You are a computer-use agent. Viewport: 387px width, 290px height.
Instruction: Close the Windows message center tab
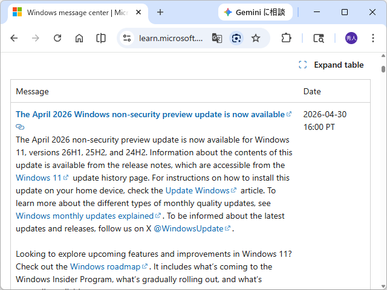point(138,12)
